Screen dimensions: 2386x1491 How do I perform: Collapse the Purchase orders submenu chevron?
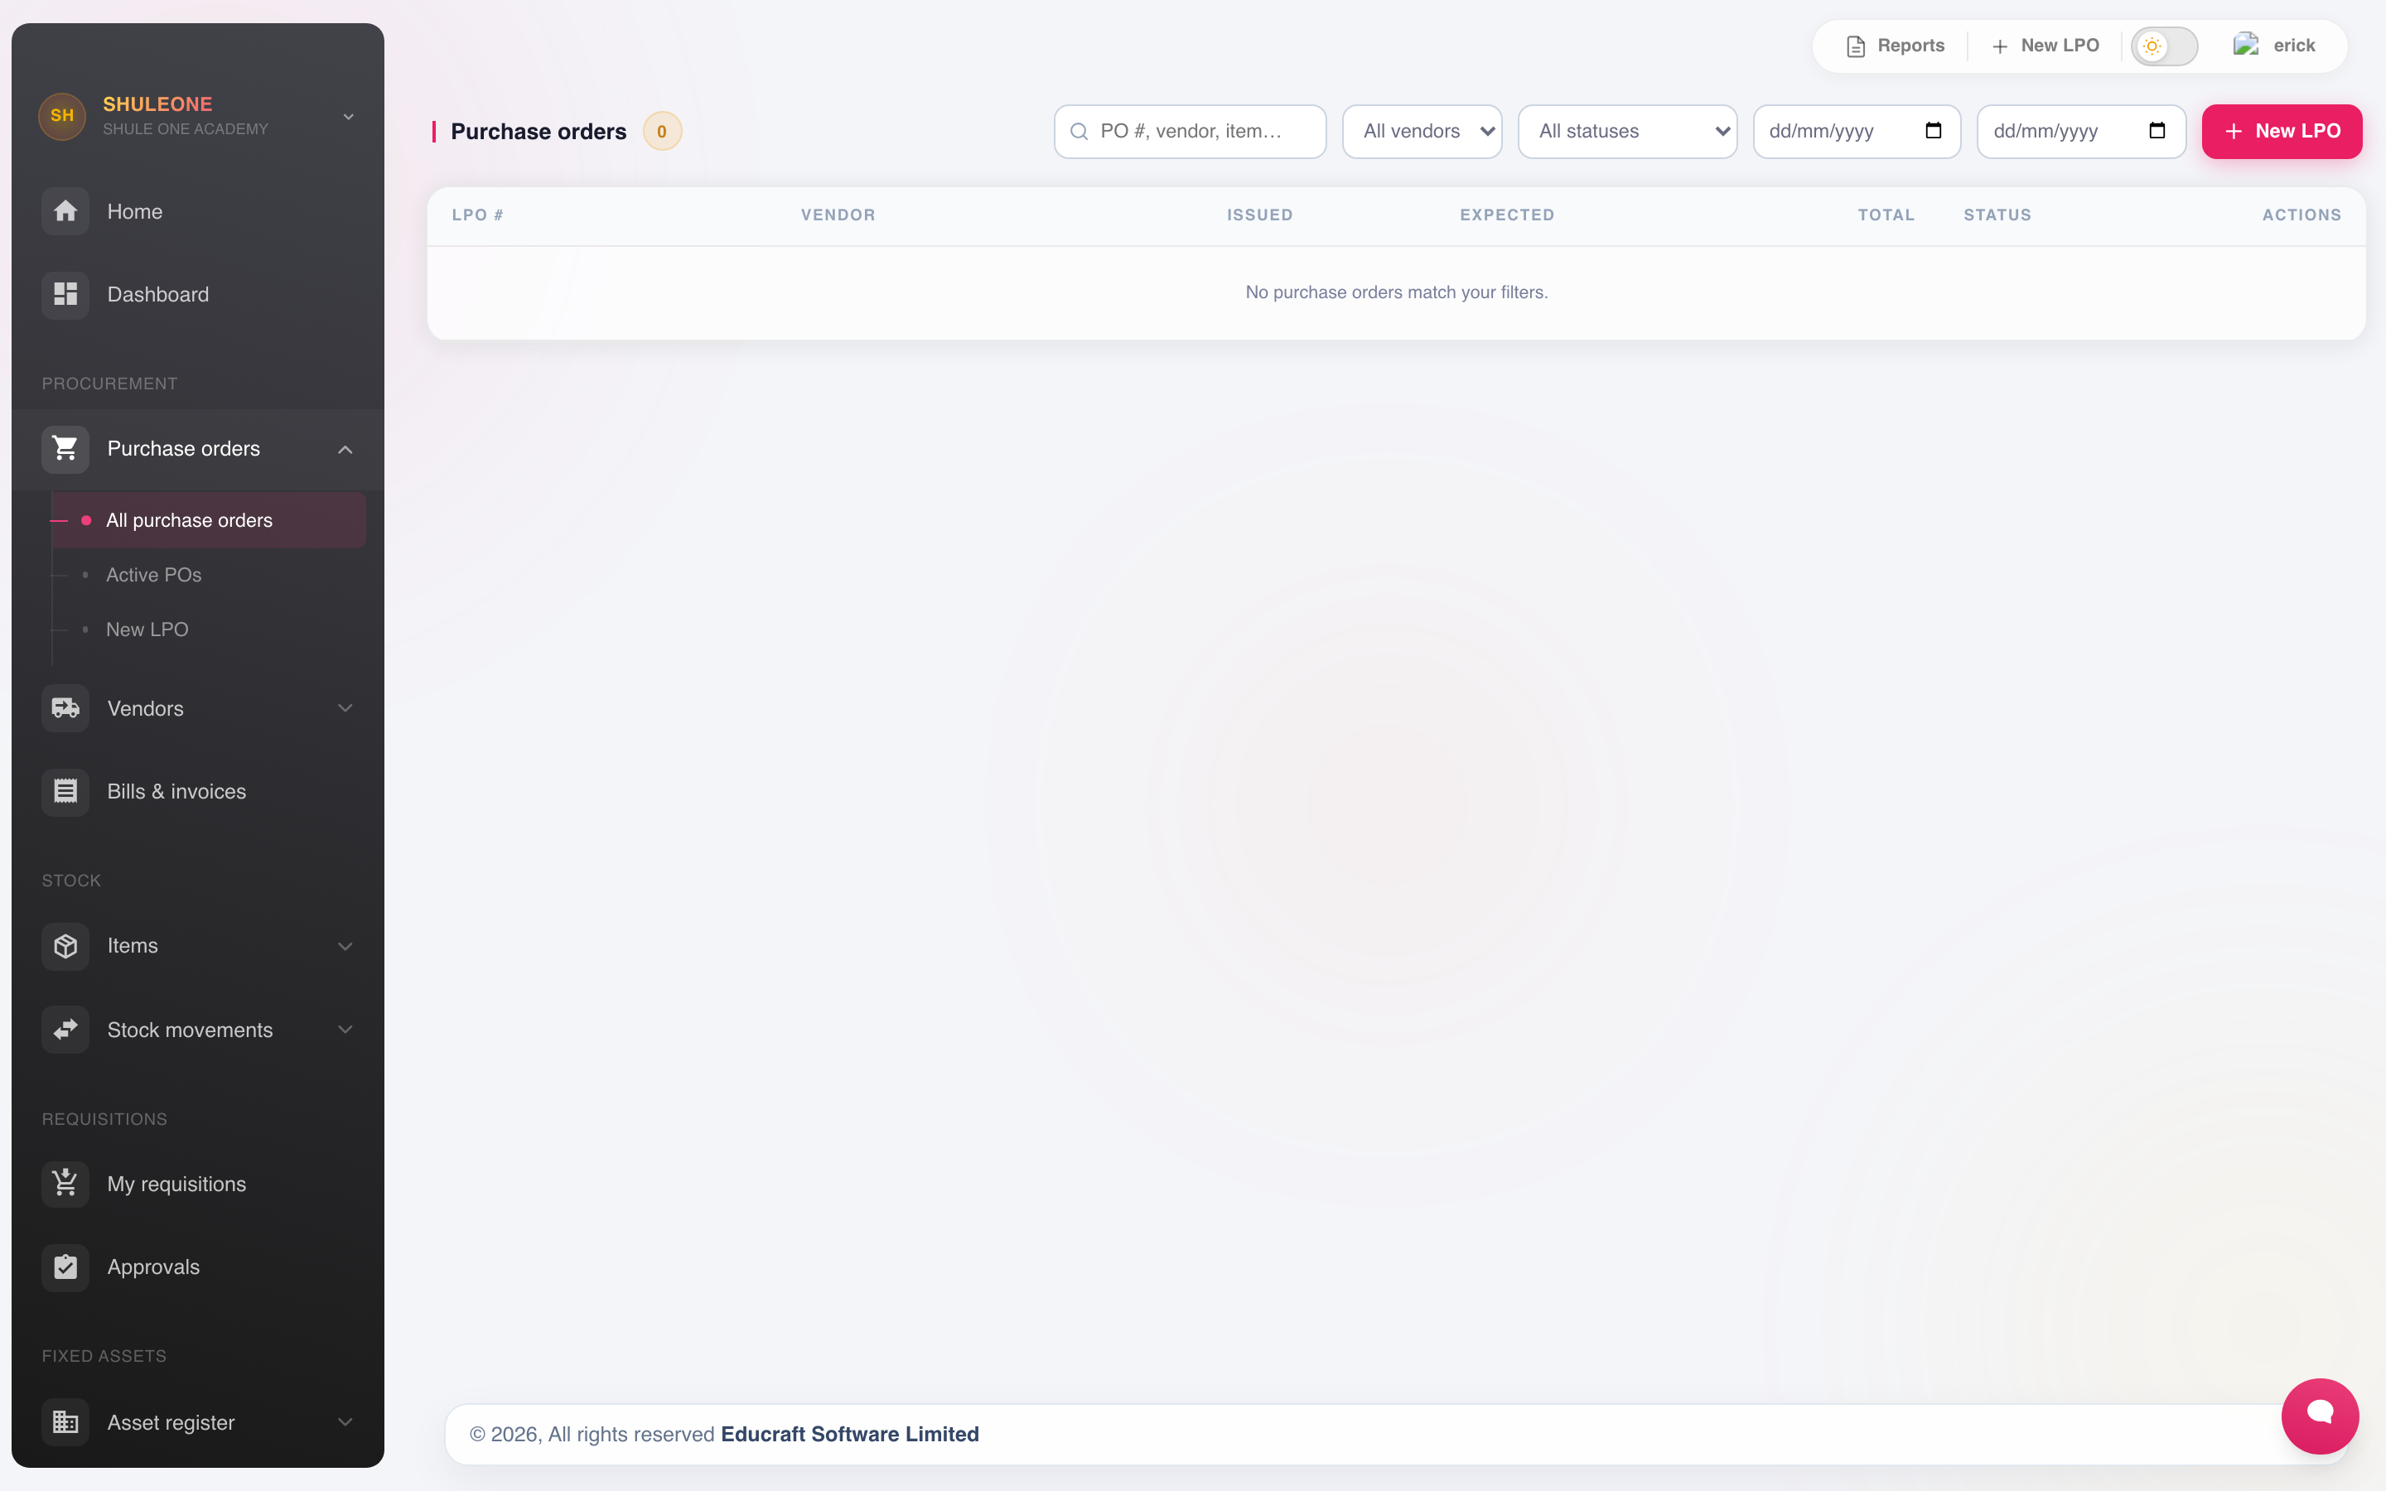tap(345, 450)
